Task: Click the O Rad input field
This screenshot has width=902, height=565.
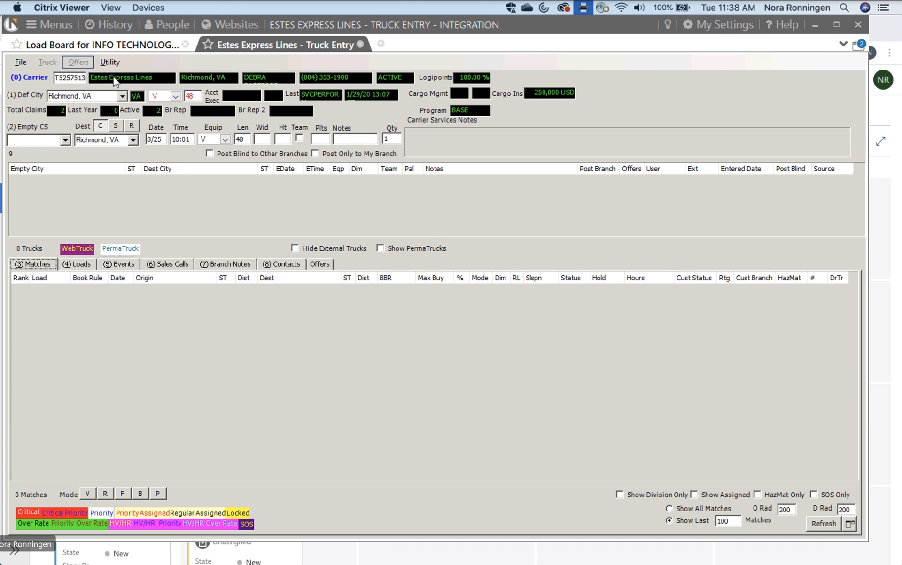Action: click(786, 510)
